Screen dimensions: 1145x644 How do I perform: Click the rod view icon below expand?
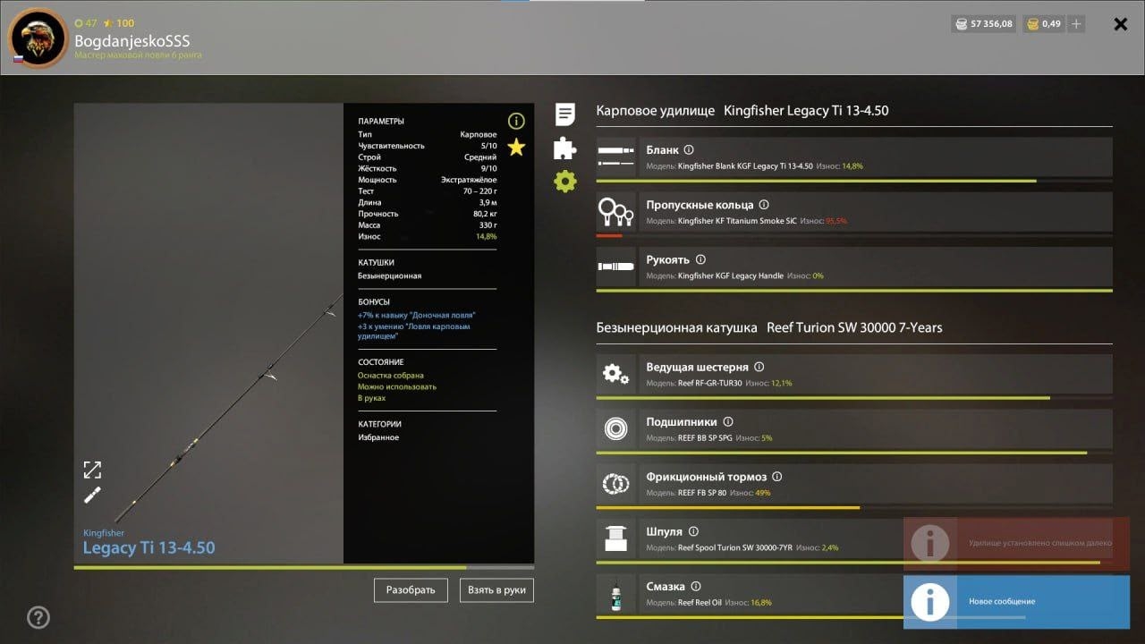[92, 496]
